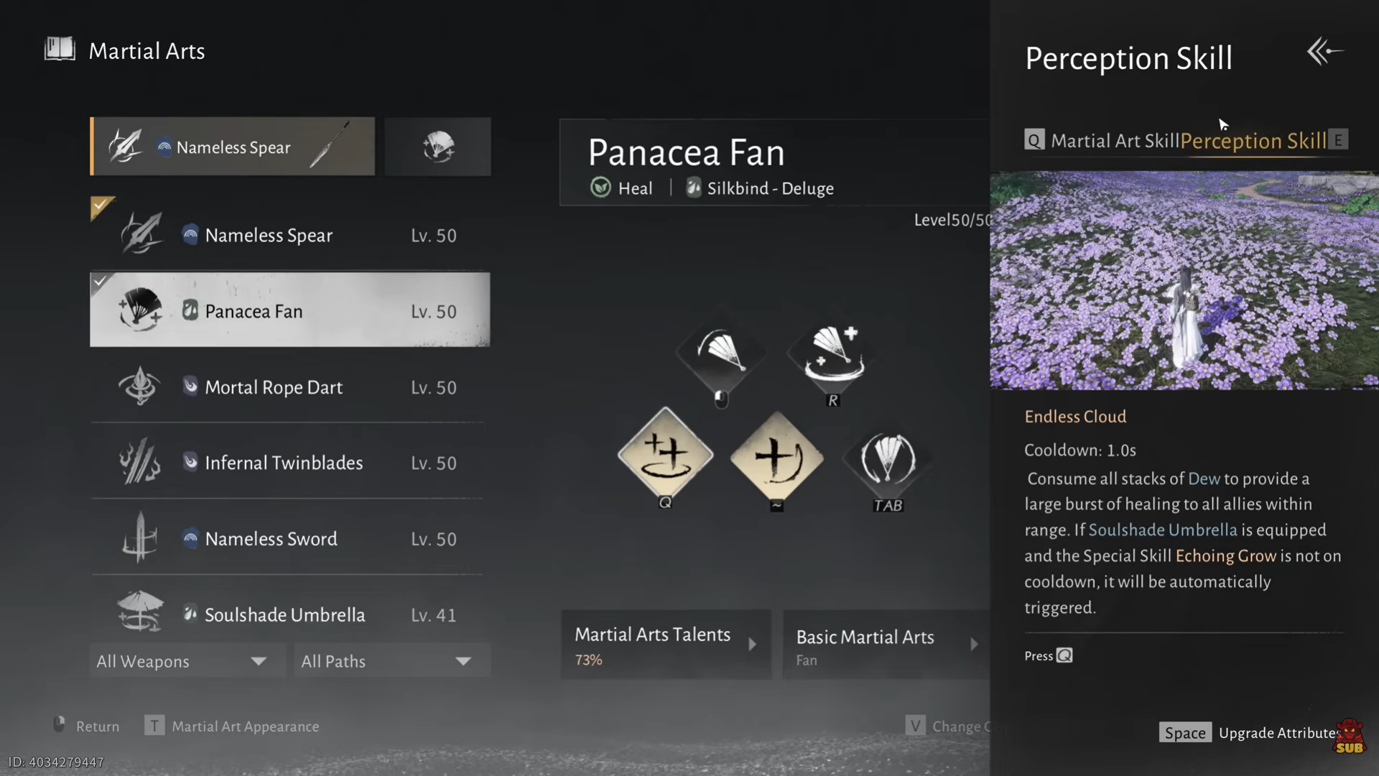Expand the Martial Arts Talents section
The image size is (1379, 776).
pyautogui.click(x=665, y=645)
